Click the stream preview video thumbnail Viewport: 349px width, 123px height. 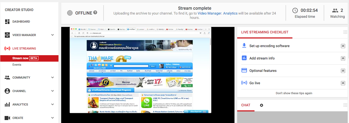148,75
